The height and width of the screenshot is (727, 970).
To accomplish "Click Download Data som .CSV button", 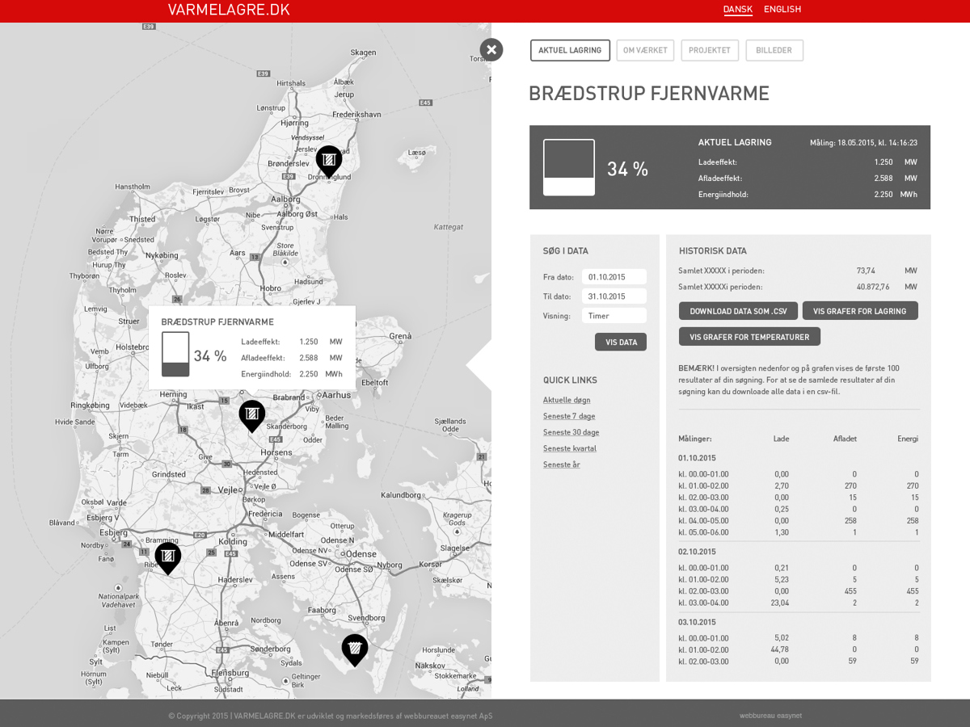I will point(738,311).
